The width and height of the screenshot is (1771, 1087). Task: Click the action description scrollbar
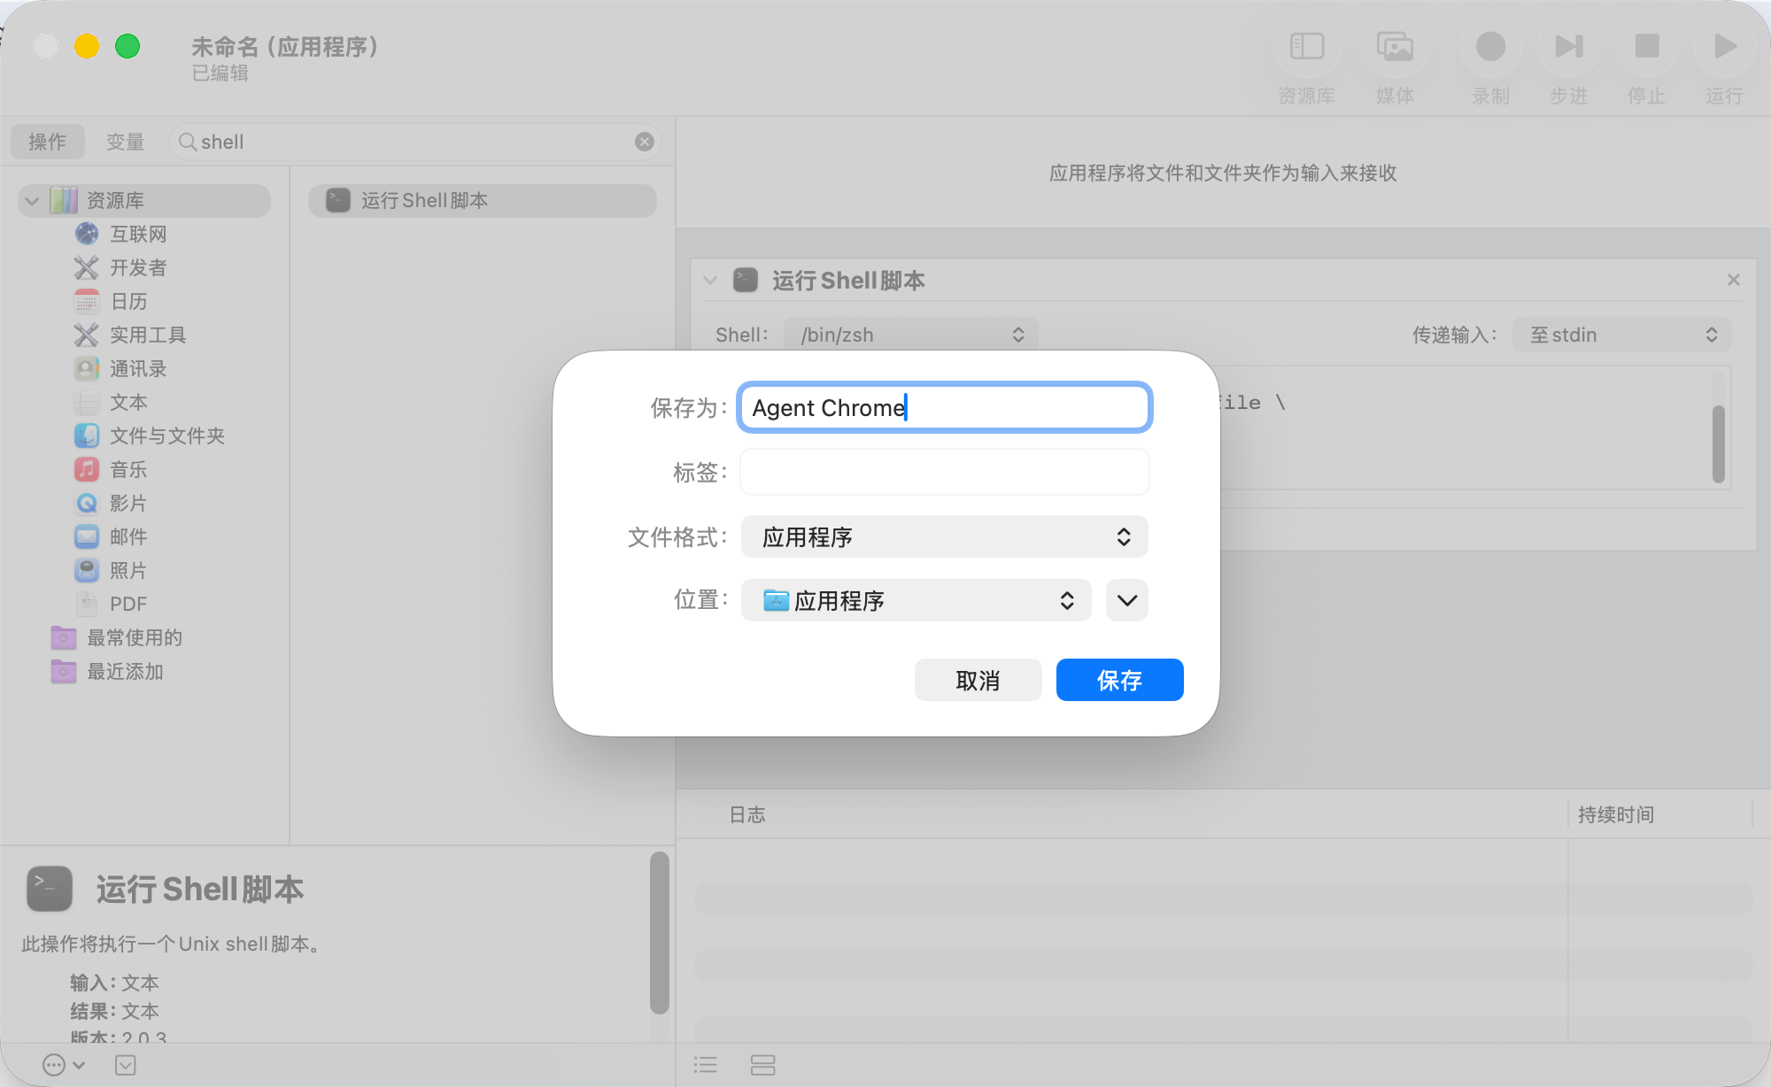click(659, 933)
